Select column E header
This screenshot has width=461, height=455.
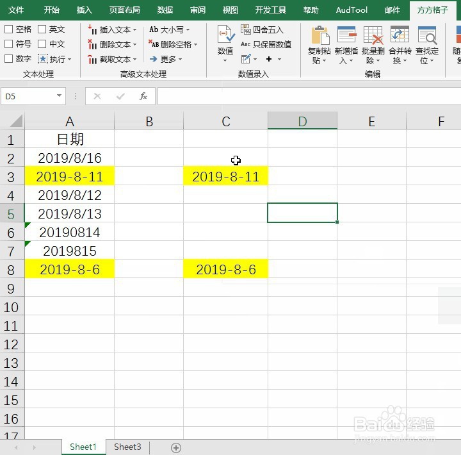coord(371,121)
